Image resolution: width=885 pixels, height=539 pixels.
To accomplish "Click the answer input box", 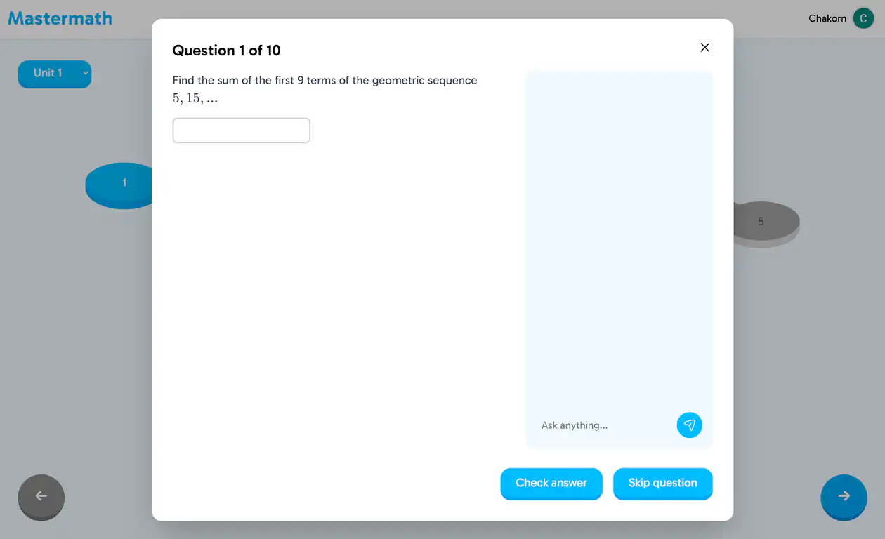I will pyautogui.click(x=241, y=131).
